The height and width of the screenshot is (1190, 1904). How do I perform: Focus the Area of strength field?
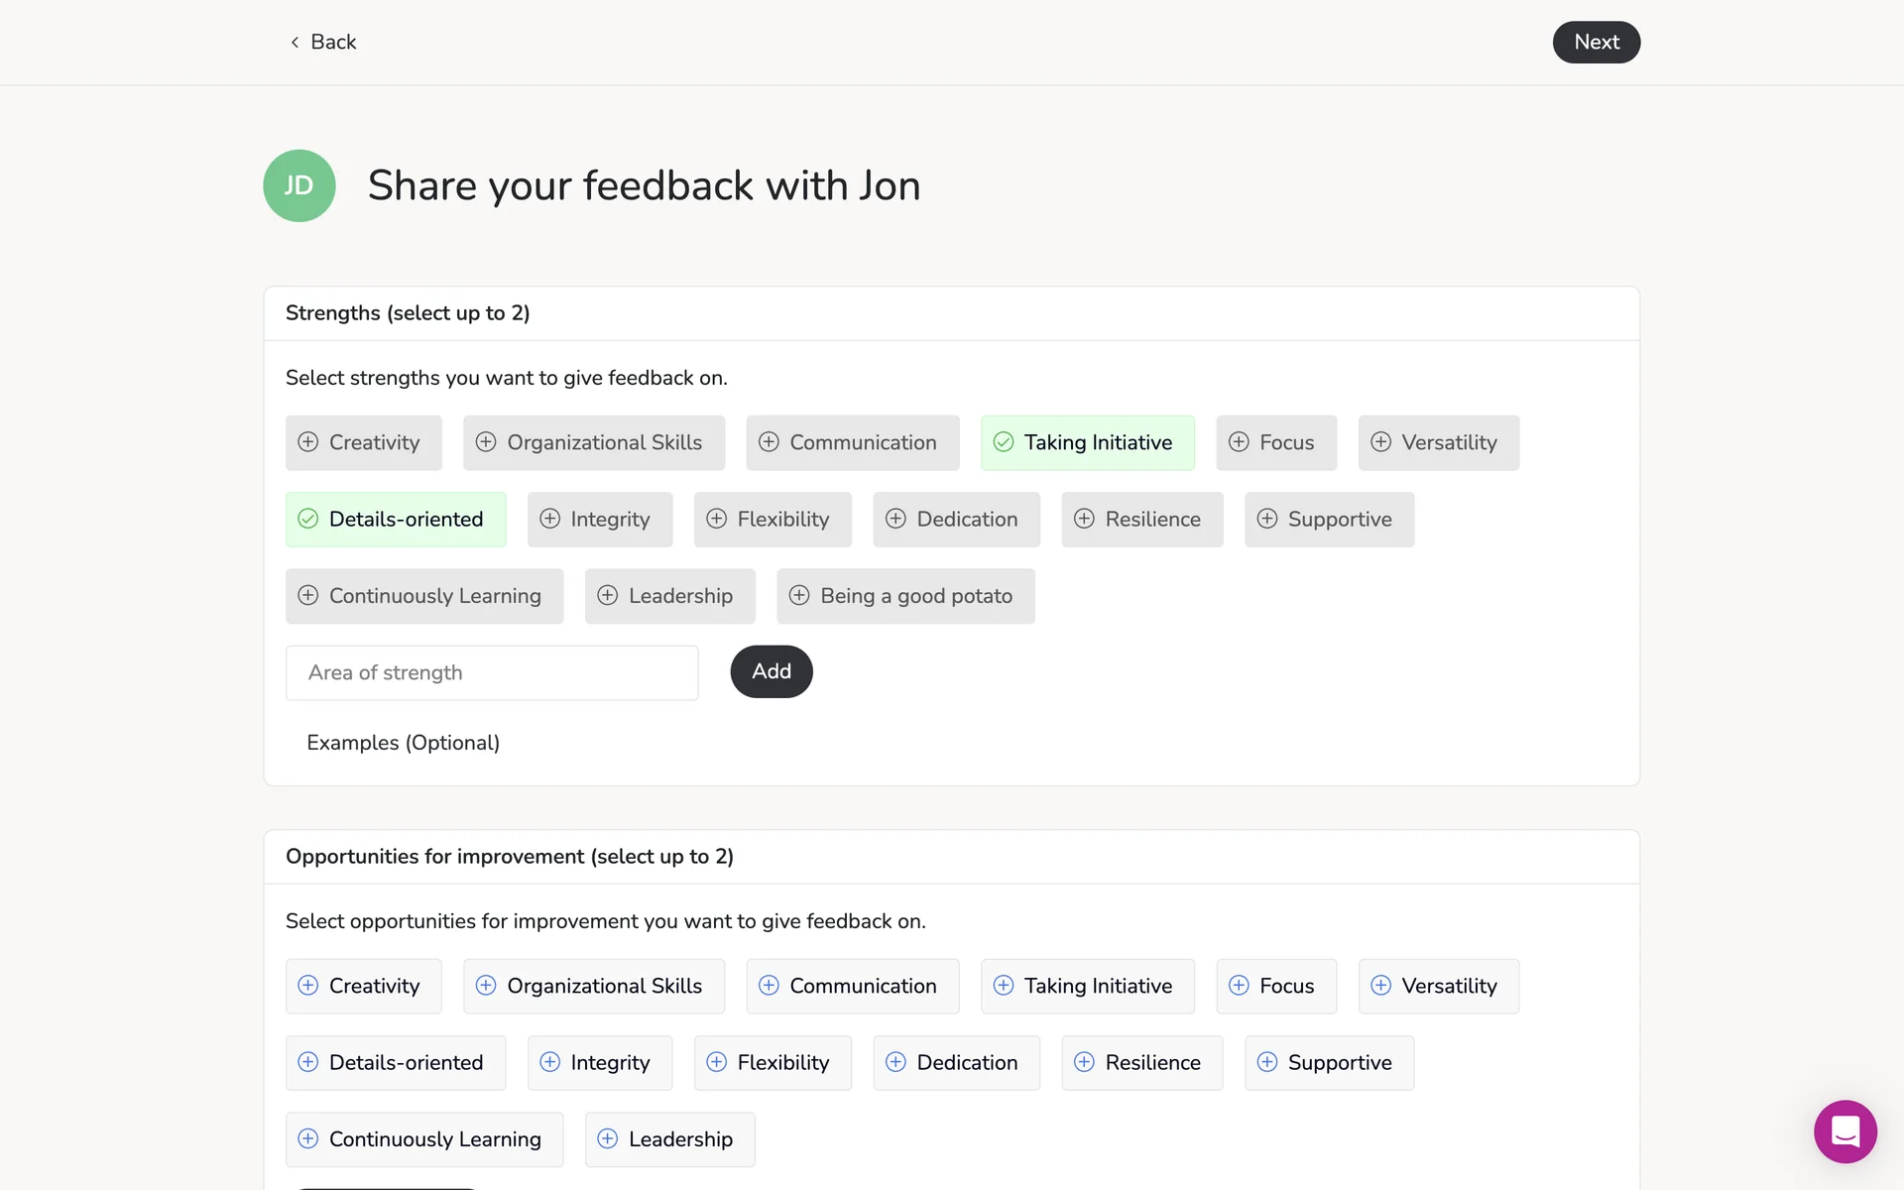tap(492, 672)
